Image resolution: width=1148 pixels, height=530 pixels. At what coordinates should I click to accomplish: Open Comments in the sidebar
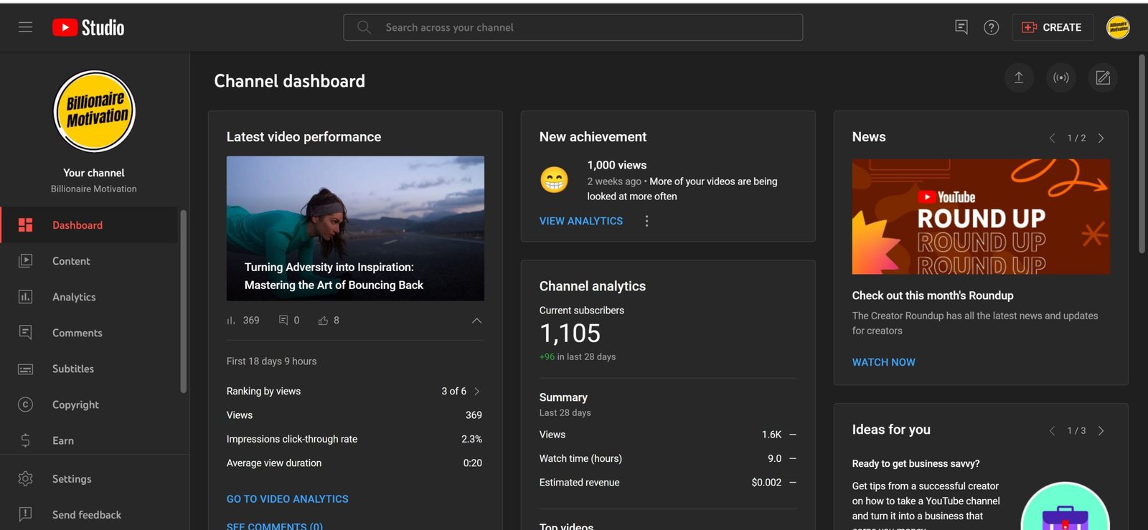coord(89,333)
